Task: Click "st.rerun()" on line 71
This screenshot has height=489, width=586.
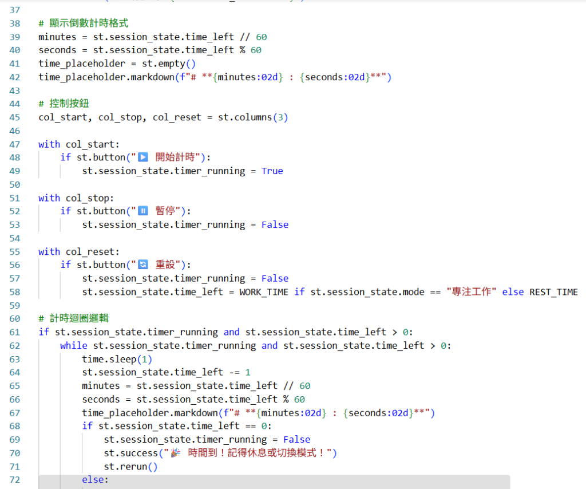Action: click(131, 467)
